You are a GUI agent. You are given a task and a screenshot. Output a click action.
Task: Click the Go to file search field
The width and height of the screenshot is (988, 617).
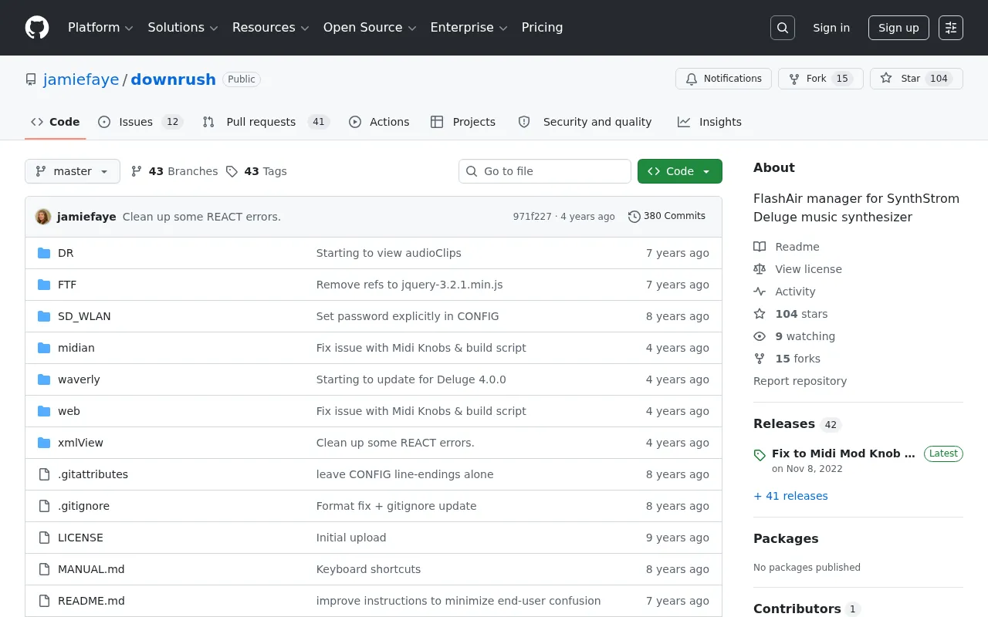[545, 171]
